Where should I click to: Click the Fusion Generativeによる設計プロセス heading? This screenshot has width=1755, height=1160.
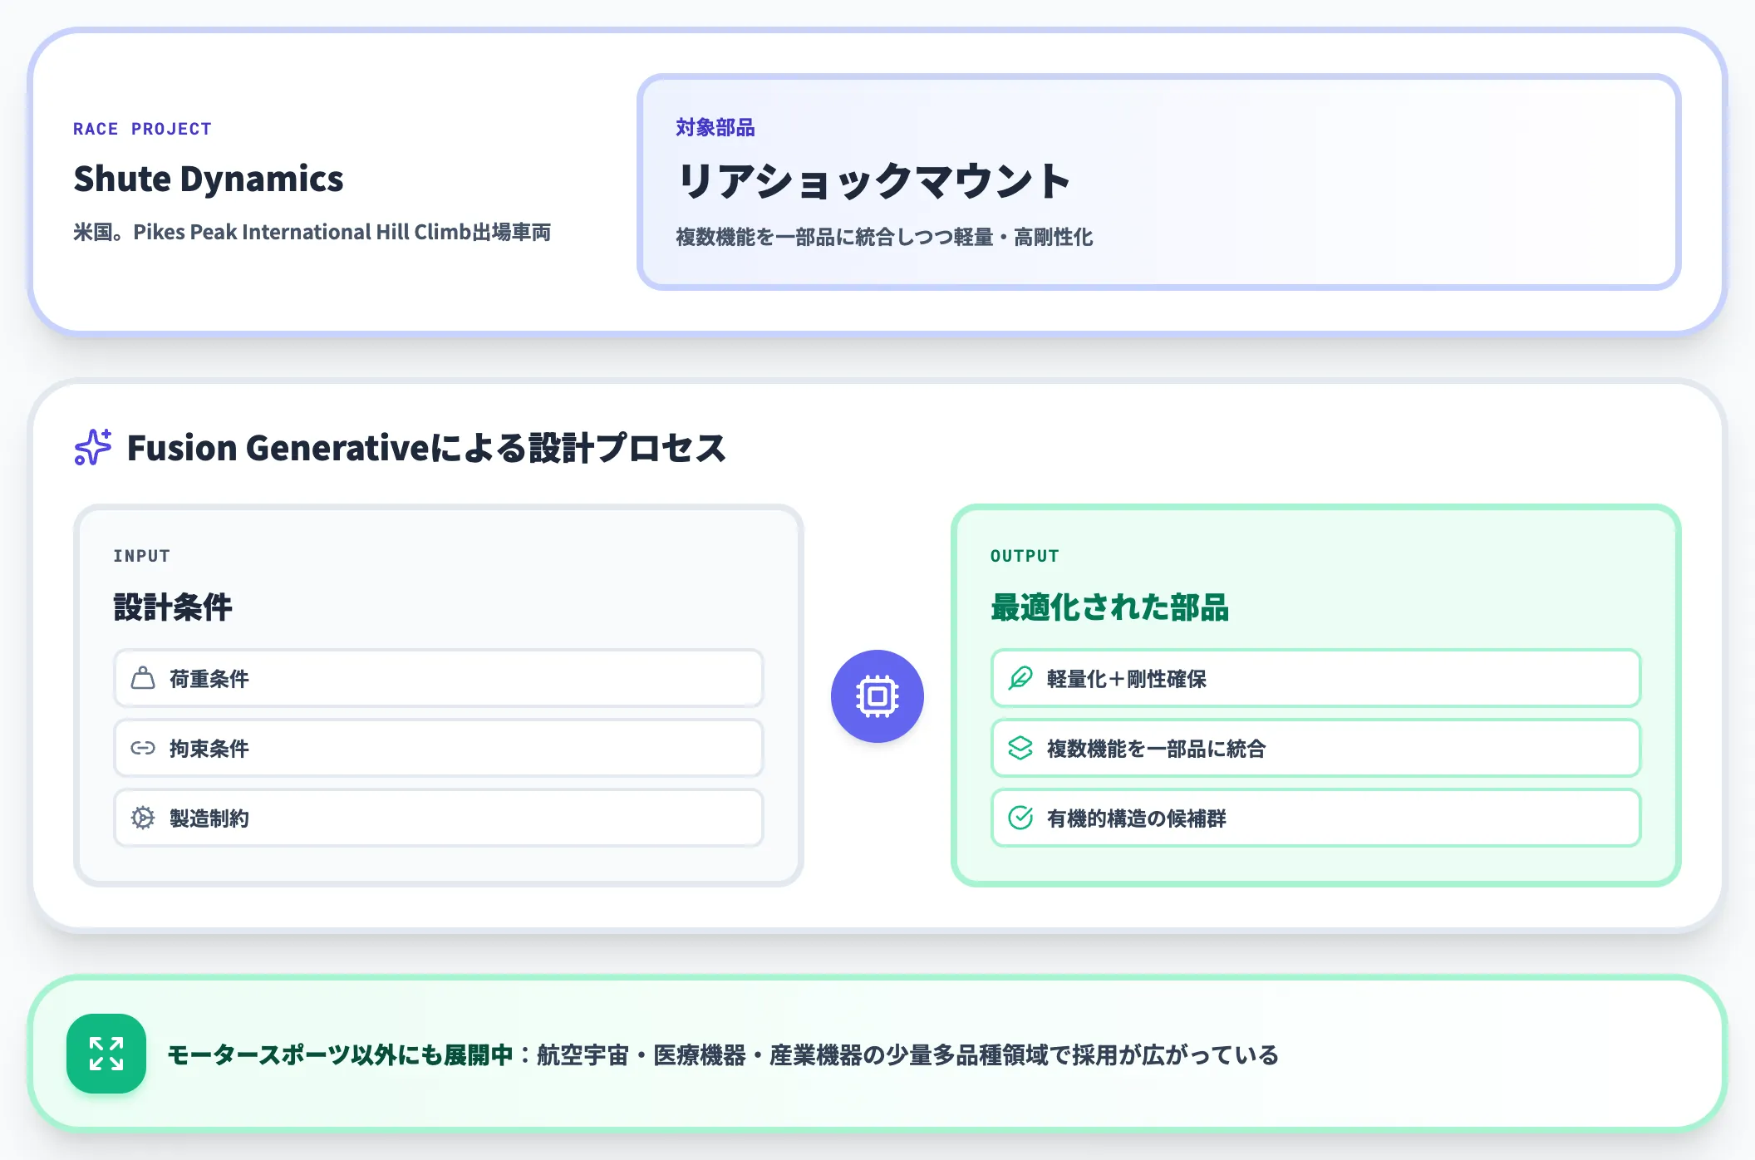coord(426,448)
